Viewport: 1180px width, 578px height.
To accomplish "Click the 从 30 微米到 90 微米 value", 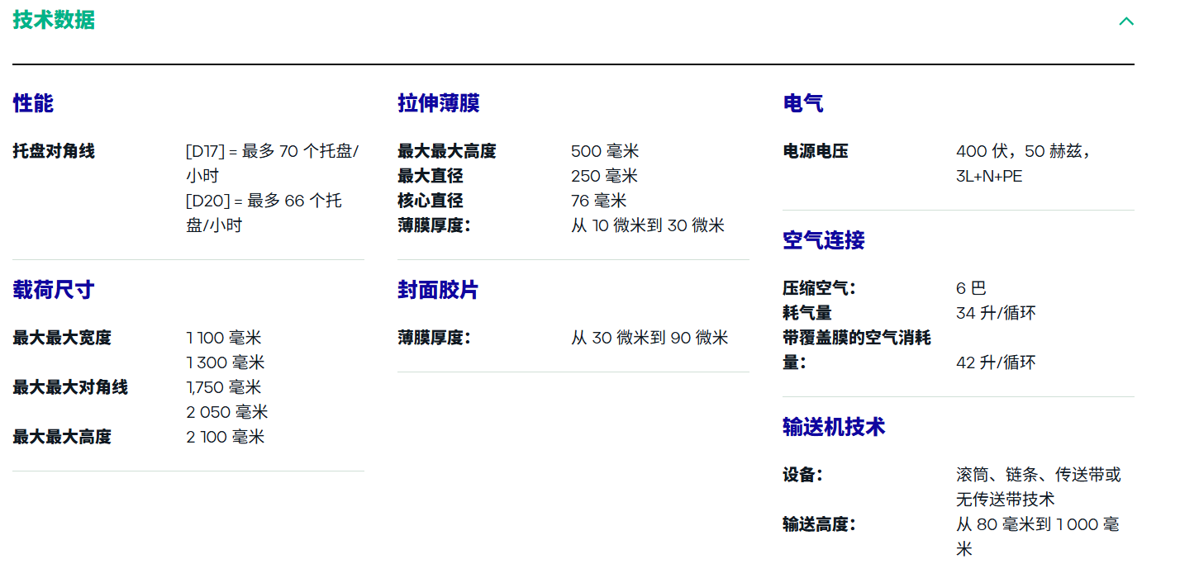I will pos(649,338).
